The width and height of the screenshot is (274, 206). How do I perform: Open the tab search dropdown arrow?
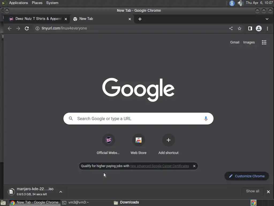[267, 19]
